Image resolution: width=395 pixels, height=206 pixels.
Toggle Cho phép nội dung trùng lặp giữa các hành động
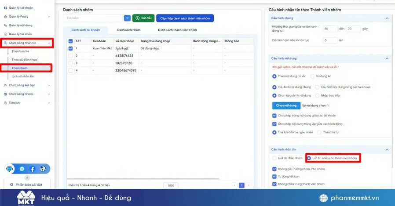coord(274,124)
